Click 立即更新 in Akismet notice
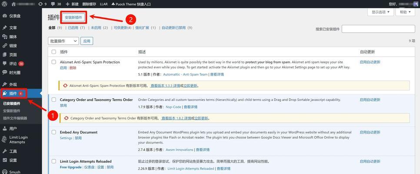 pos(190,86)
